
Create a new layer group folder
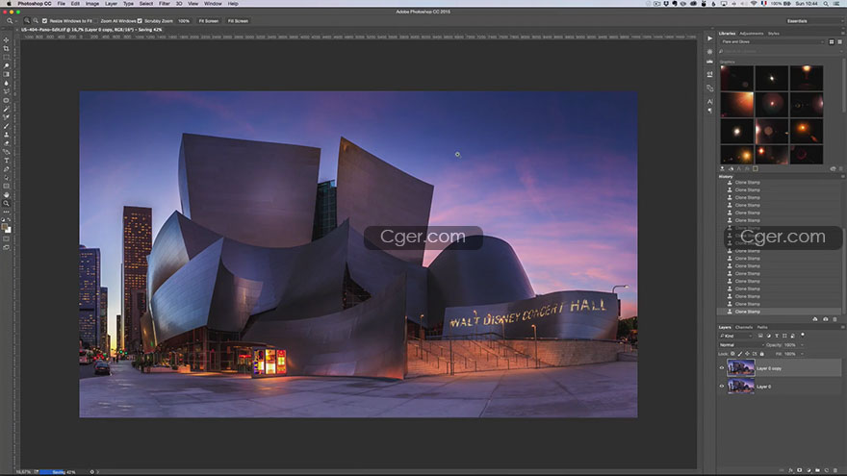[817, 470]
